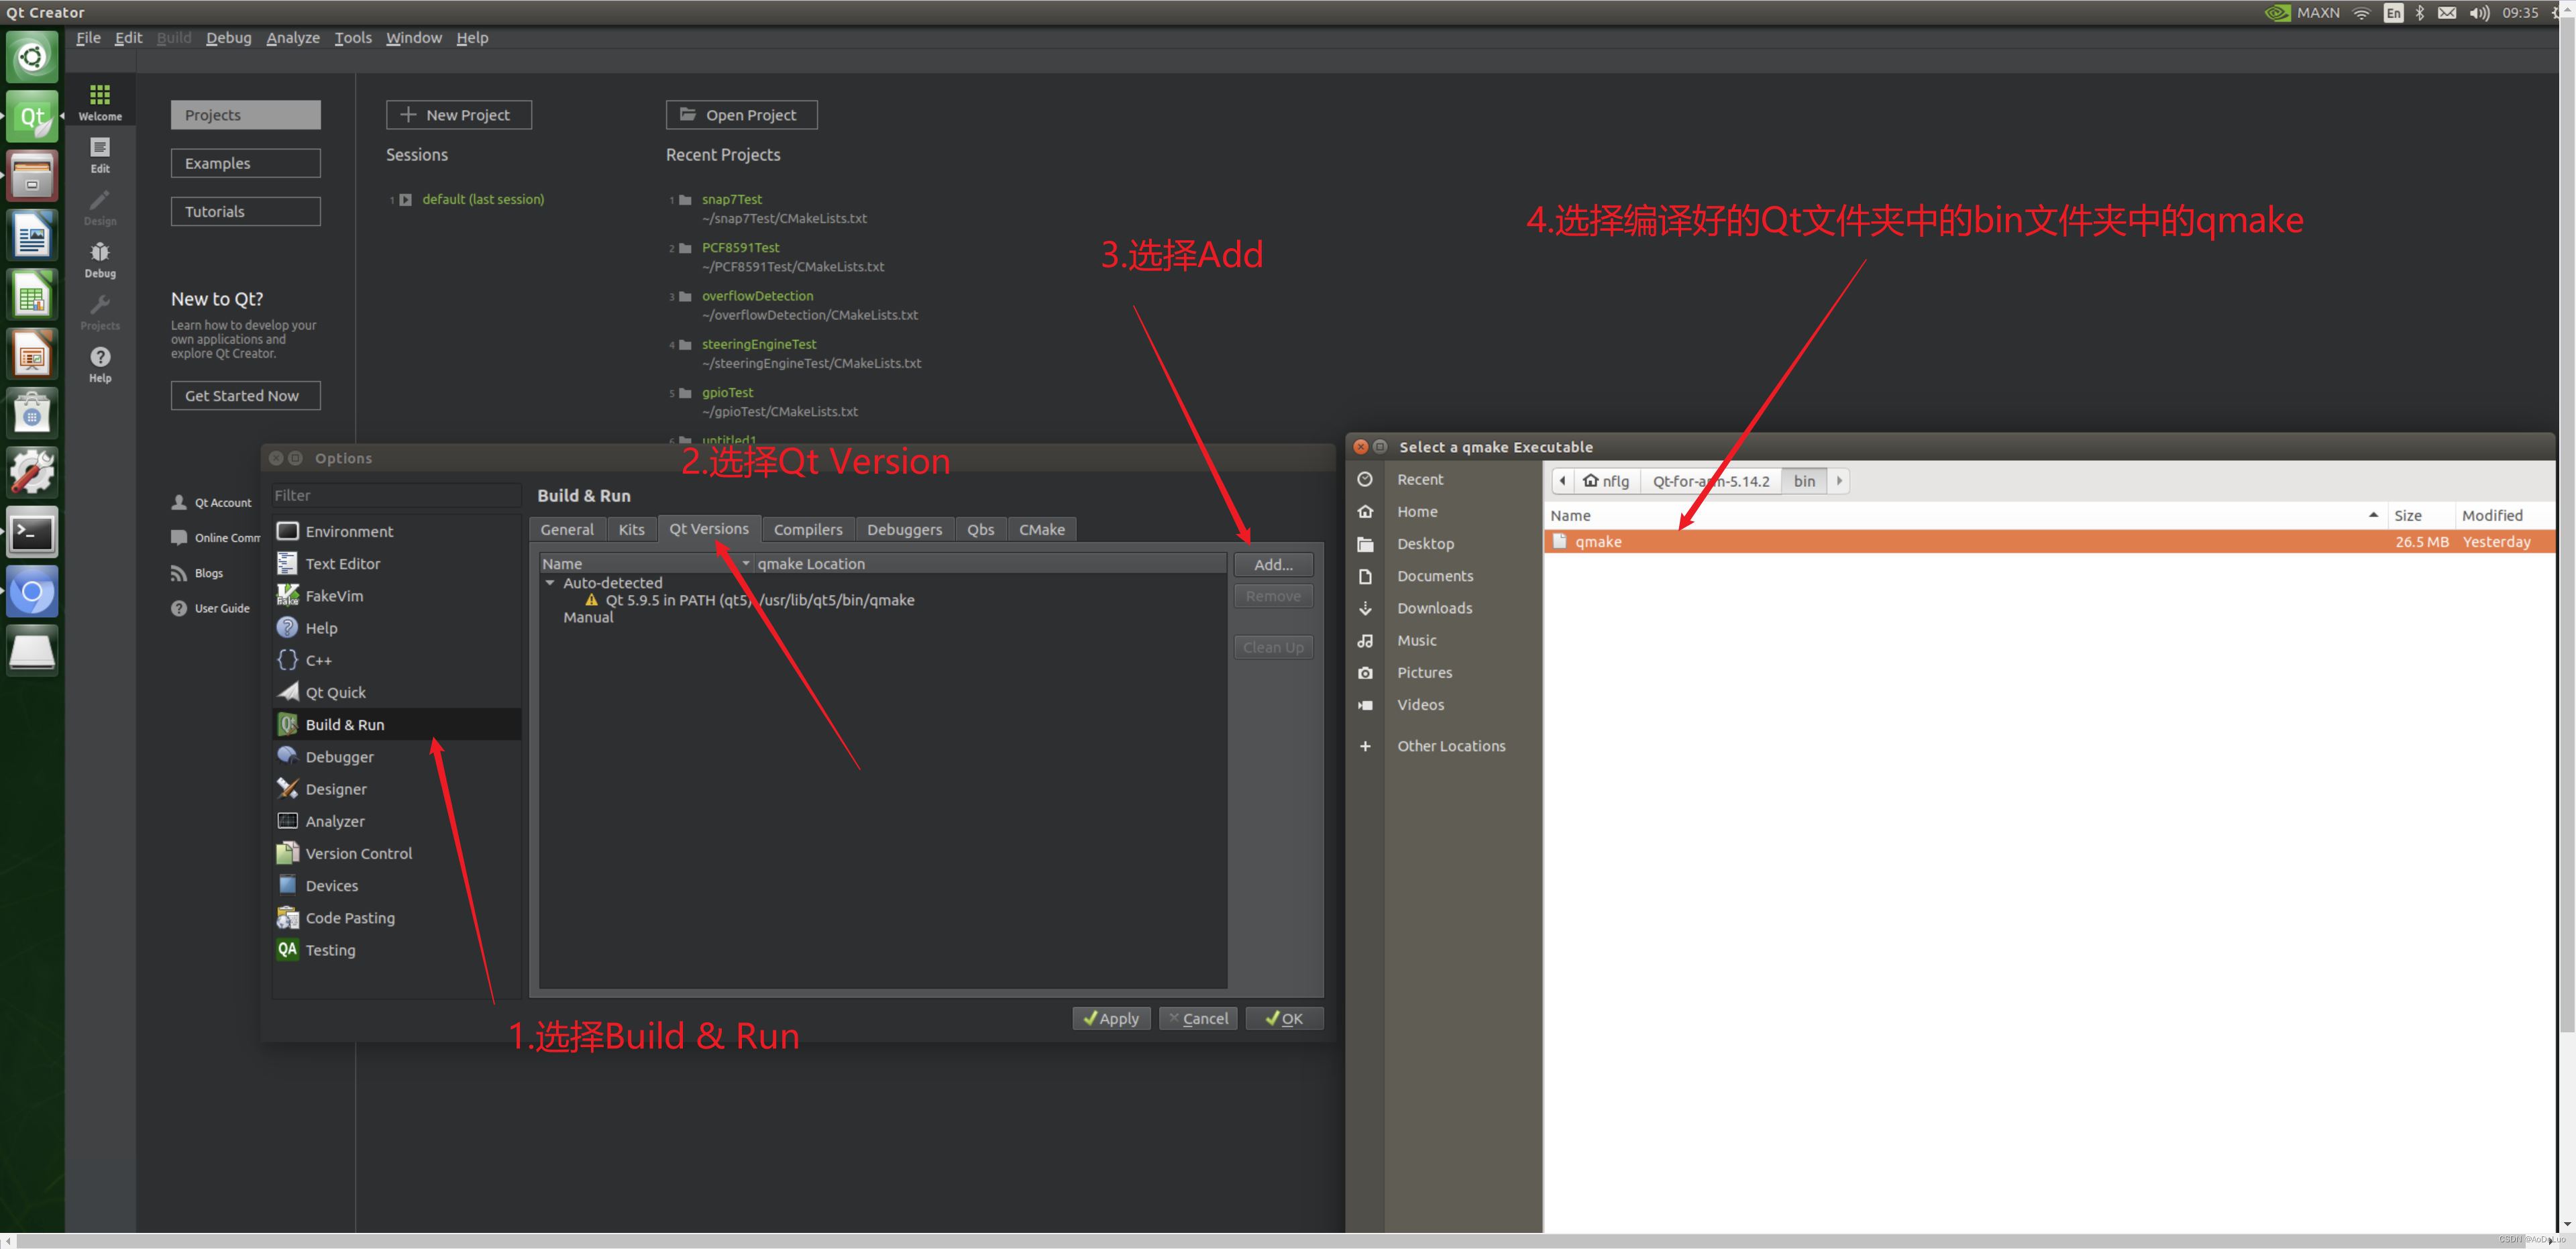Click Name column sort dropdown arrow
Screen dimensions: 2576x1249
pos(746,563)
